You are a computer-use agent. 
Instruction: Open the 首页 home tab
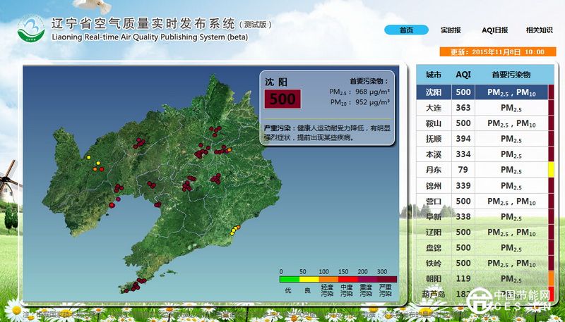click(406, 30)
